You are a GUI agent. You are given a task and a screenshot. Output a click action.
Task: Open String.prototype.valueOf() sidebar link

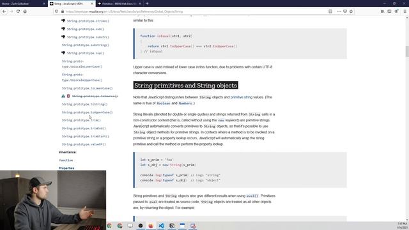[x=84, y=144]
